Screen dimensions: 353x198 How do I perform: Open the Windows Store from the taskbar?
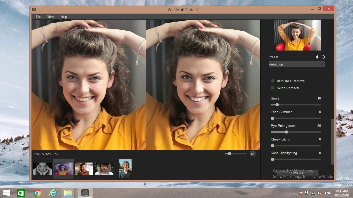(x=21, y=193)
